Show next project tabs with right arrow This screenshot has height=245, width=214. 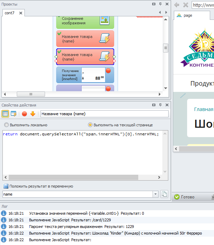[x=166, y=12]
